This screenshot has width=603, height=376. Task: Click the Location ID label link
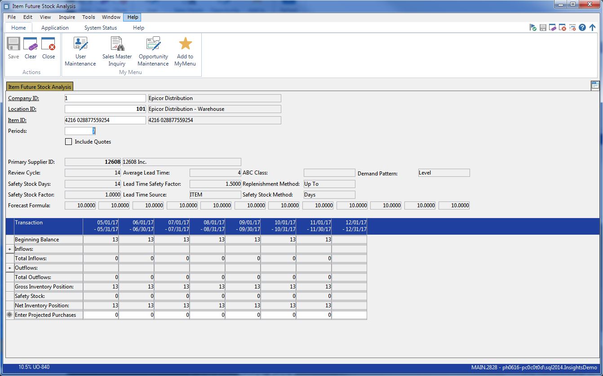pos(22,109)
